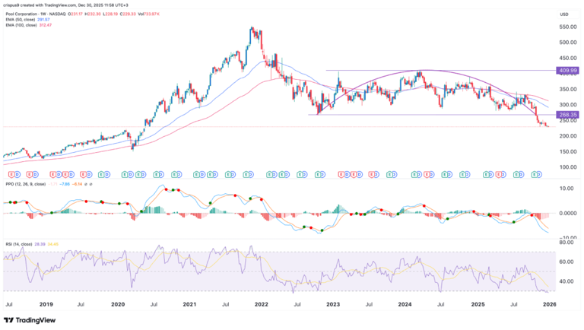Screen dimensions: 584x330
Task: Click the 2021 time axis label
Action: [189, 305]
